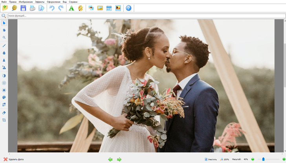Image resolution: width=286 pixels, height=163 pixels.
Task: Click the Print icon in toolbar
Action: pos(32,8)
